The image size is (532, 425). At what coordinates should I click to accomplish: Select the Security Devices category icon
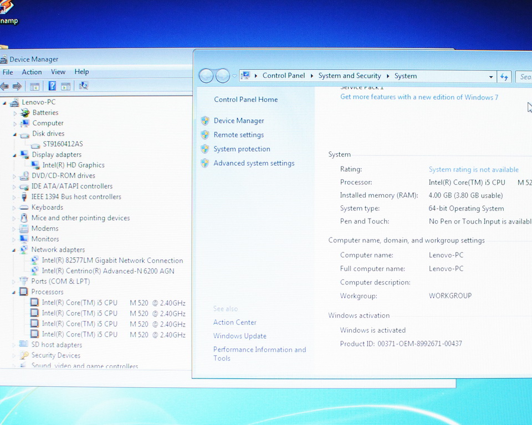(x=24, y=355)
